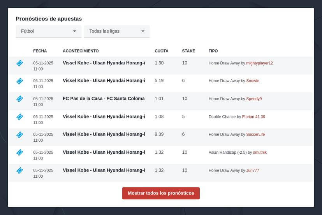The height and width of the screenshot is (215, 322).
Task: Expand the Todas las ligas dropdown
Action: (117, 31)
